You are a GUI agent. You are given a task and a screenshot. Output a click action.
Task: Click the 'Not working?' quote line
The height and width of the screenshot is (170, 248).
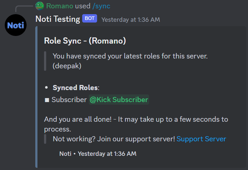point(114,139)
